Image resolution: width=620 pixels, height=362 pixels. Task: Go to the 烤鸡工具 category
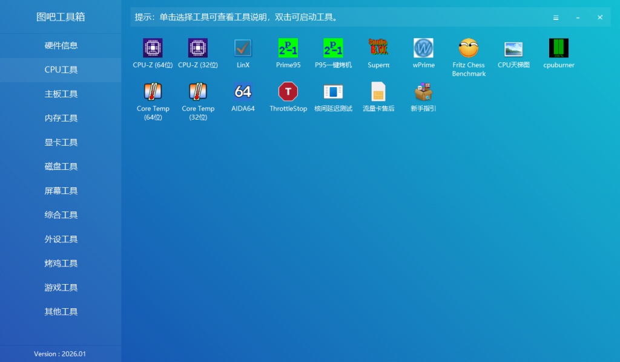point(61,263)
